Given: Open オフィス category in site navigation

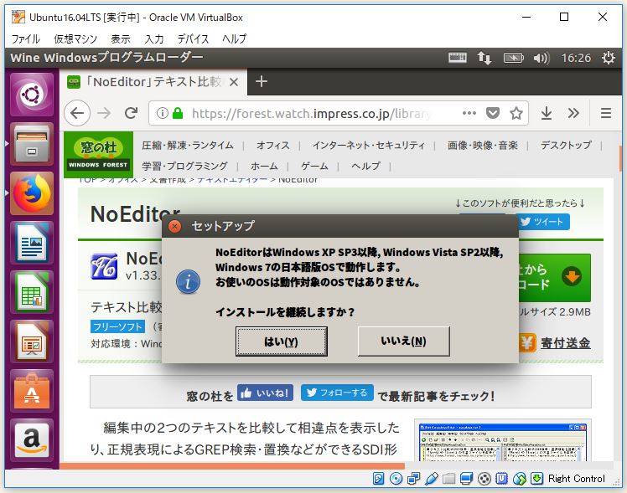Looking at the screenshot, I should click(272, 146).
